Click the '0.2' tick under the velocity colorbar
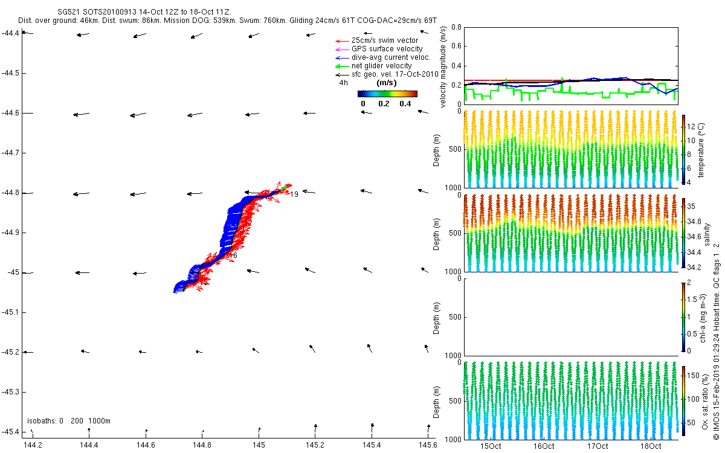 pos(384,104)
